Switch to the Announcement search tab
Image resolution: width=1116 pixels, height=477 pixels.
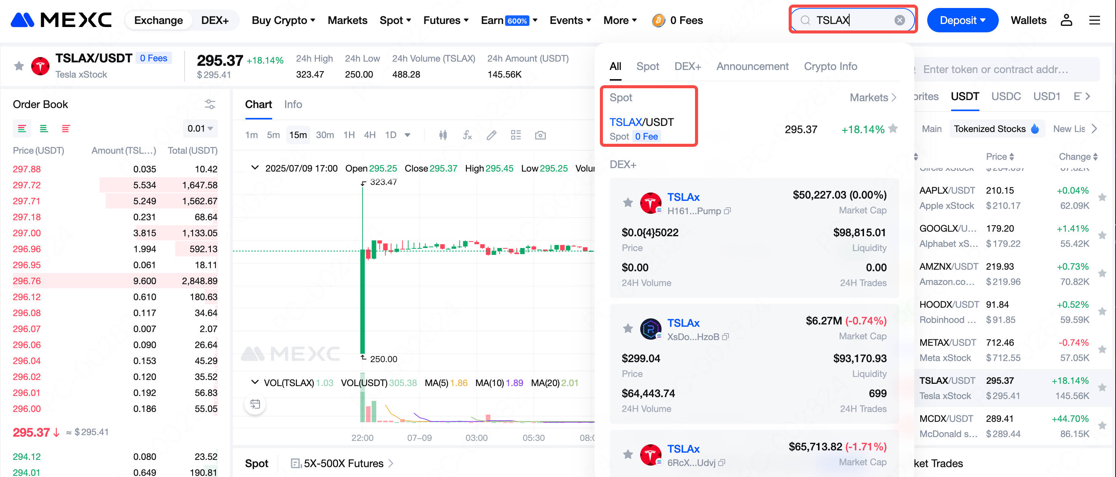pos(752,66)
